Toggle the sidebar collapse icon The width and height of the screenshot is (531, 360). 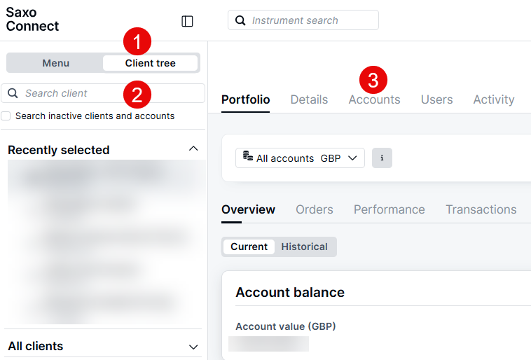coord(187,21)
